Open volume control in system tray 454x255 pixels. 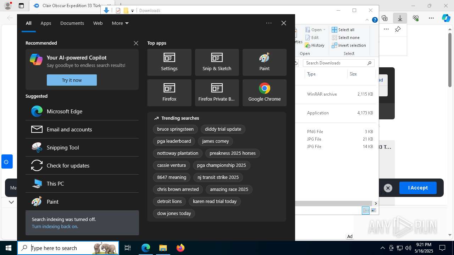(408, 248)
